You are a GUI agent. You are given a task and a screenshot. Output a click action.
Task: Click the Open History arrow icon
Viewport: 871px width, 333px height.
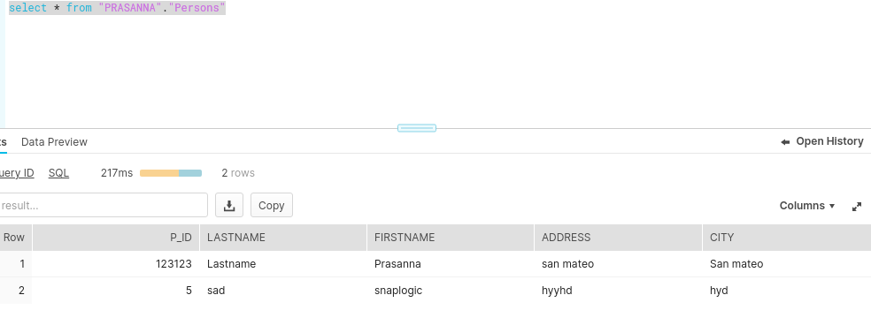click(x=785, y=142)
